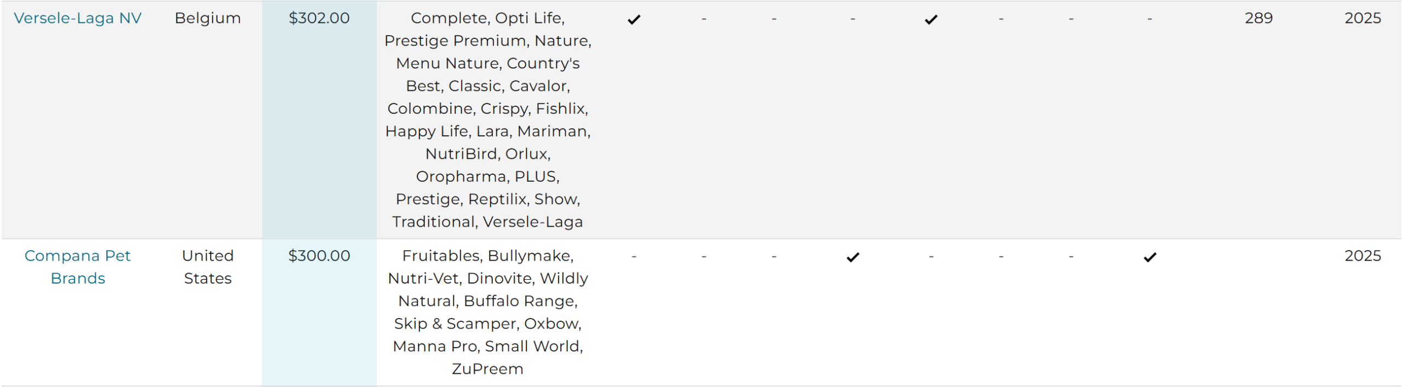1402x387 pixels.
Task: Click last checkmark in Compana Pet Brands row
Action: tap(1150, 257)
